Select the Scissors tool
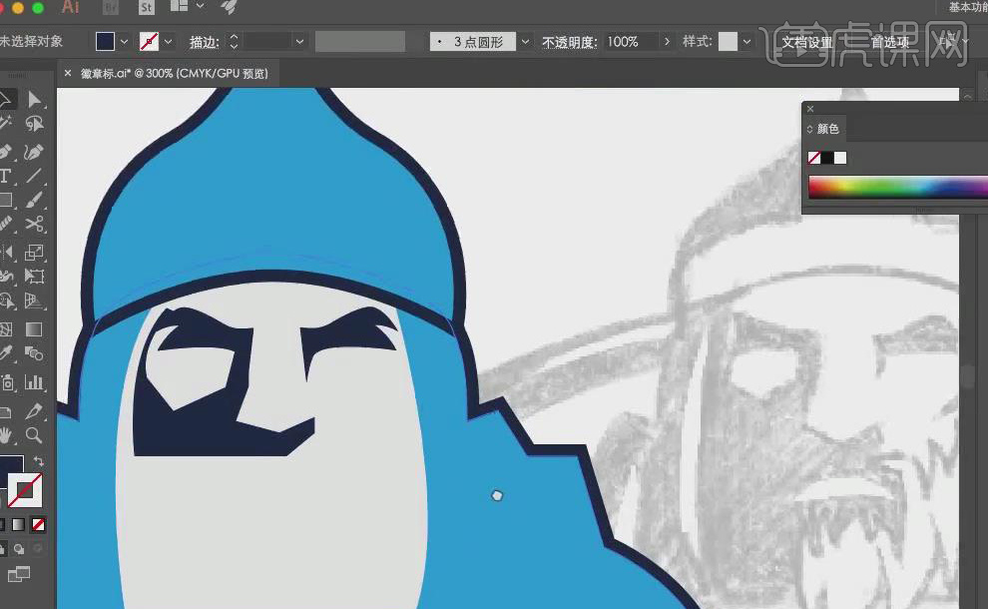The image size is (988, 609). point(34,225)
